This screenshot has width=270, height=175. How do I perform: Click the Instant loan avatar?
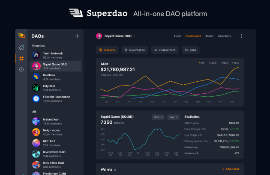click(36, 121)
